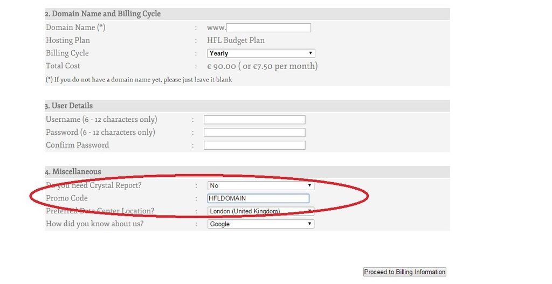Viewport: 552px width, 284px height.
Task: Expand the dropdown showing Google
Action: 261,224
